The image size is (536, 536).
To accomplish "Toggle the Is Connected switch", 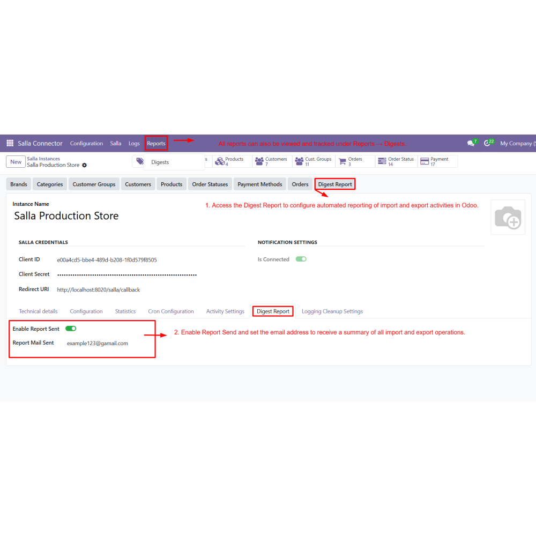I will click(301, 259).
